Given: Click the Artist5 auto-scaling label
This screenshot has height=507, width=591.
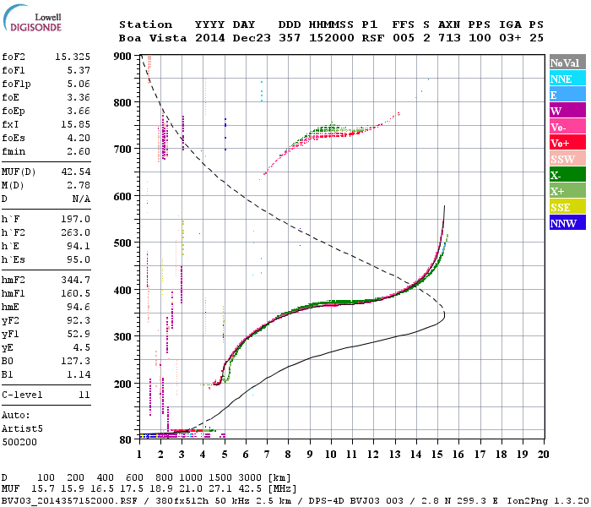Looking at the screenshot, I should pos(22,429).
